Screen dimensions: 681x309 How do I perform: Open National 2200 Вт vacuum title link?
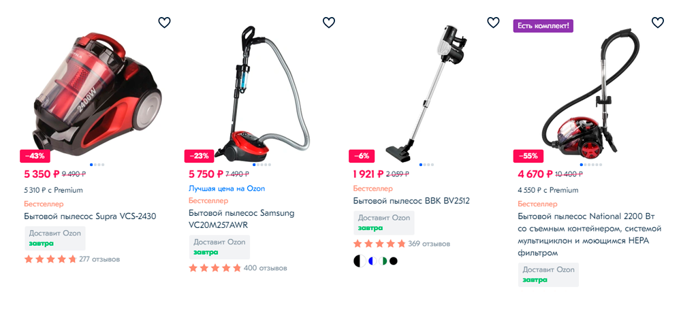click(x=589, y=234)
